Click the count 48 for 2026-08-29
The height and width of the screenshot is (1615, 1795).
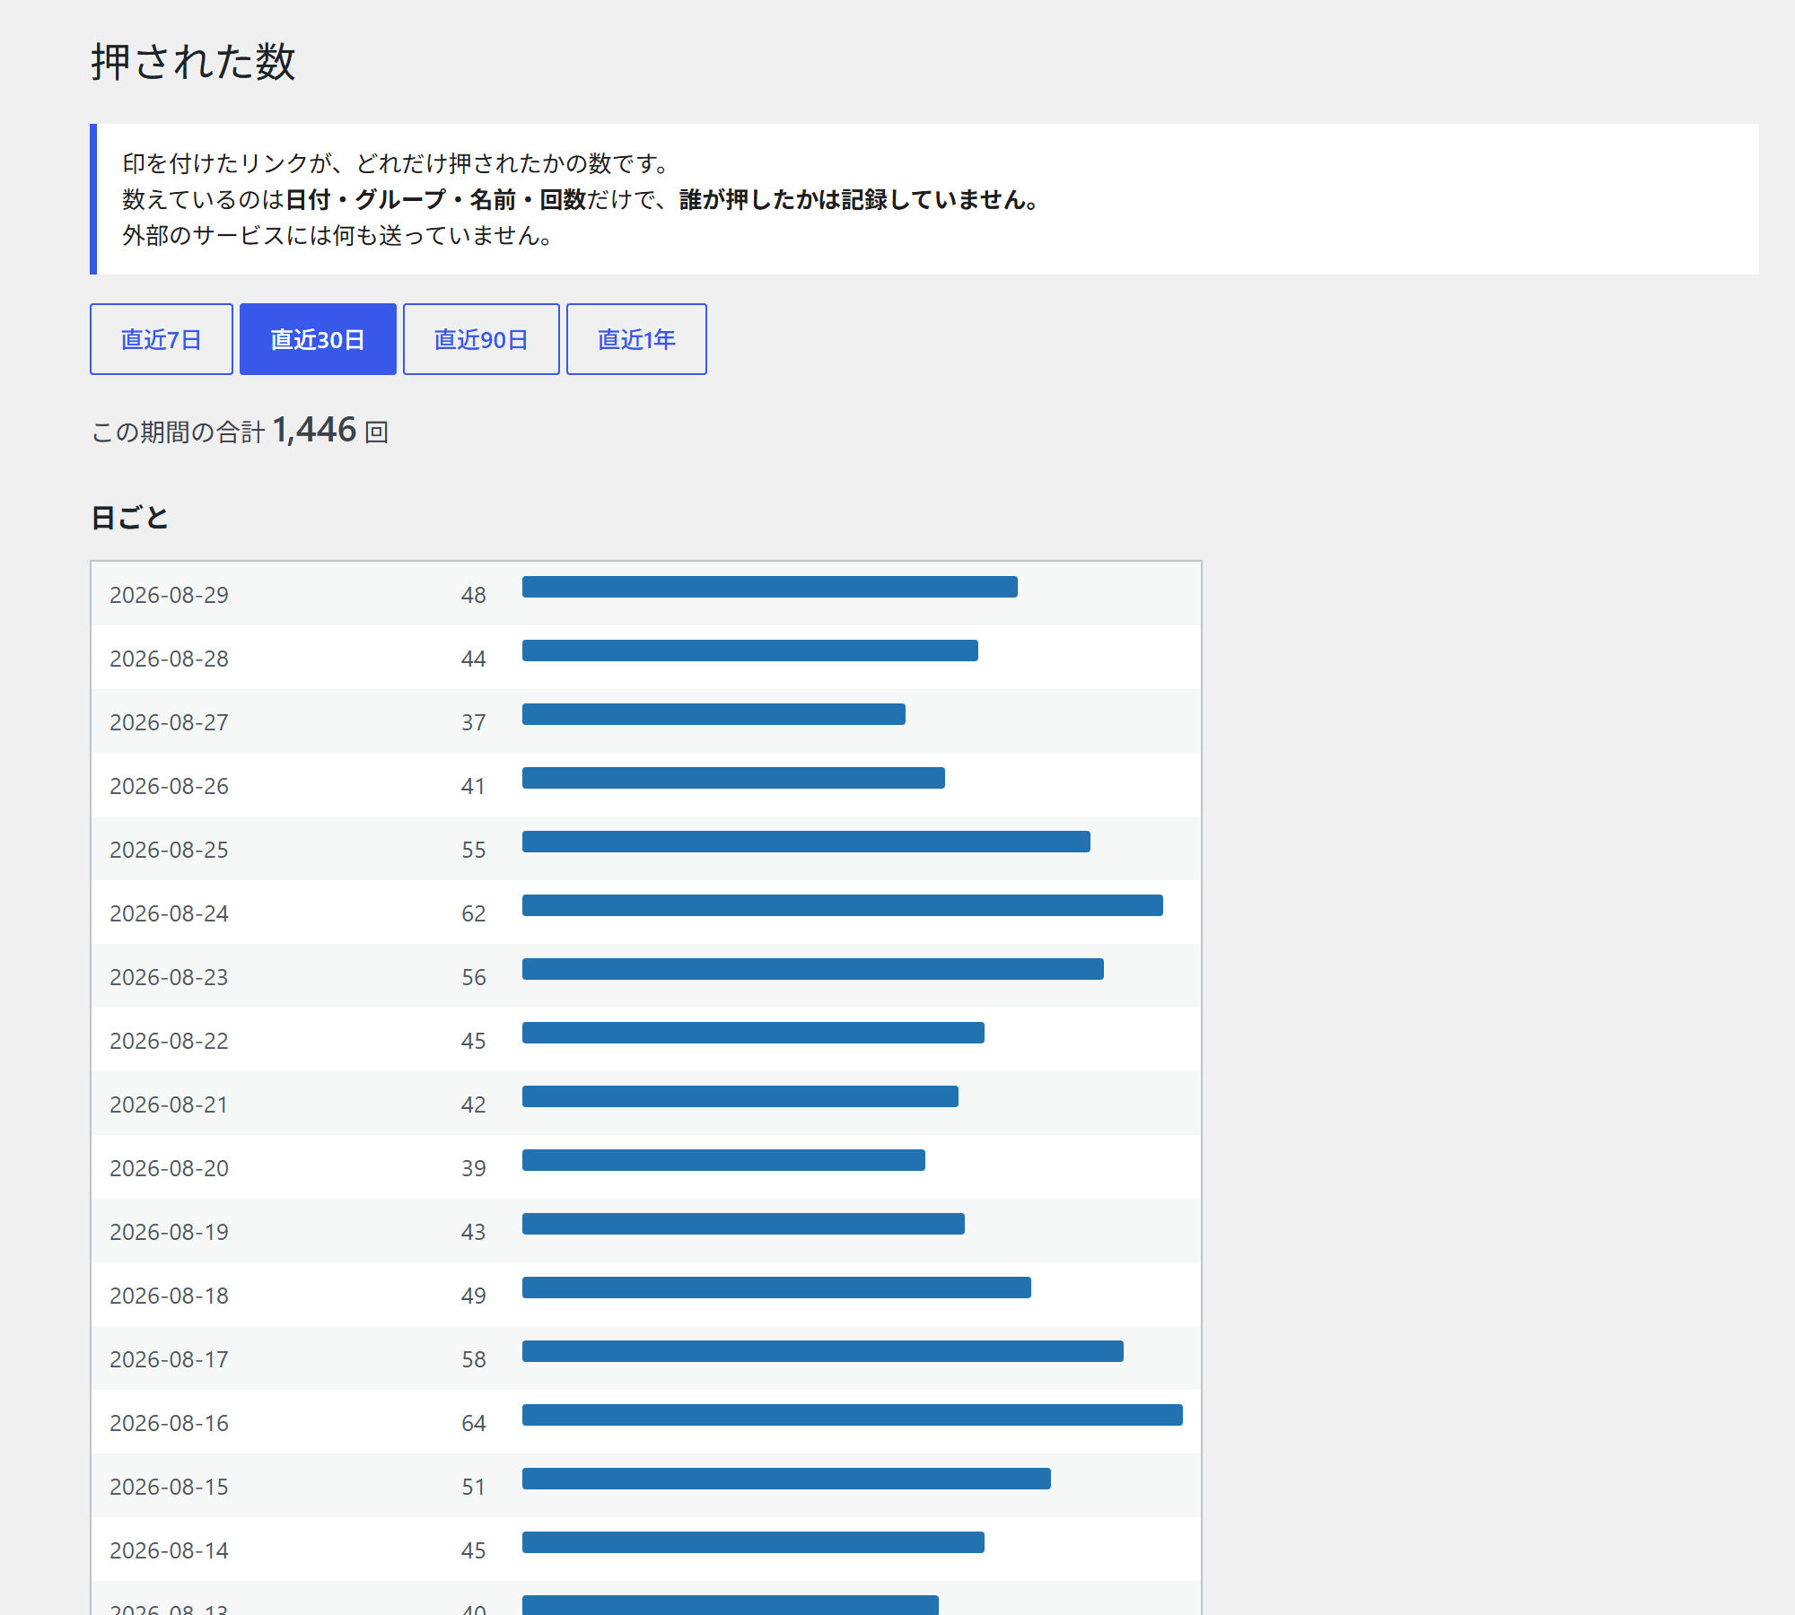coord(474,595)
